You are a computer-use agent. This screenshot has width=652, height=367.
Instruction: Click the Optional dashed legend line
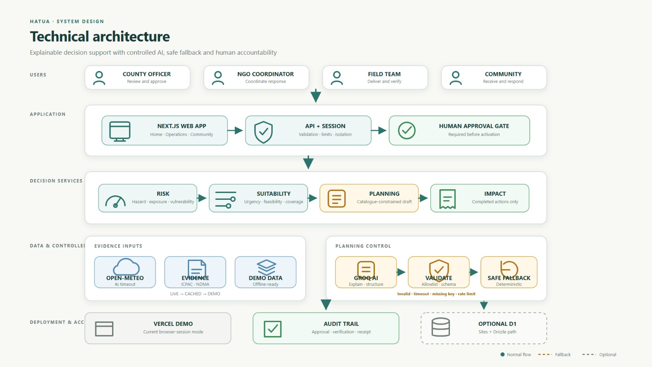pos(589,354)
